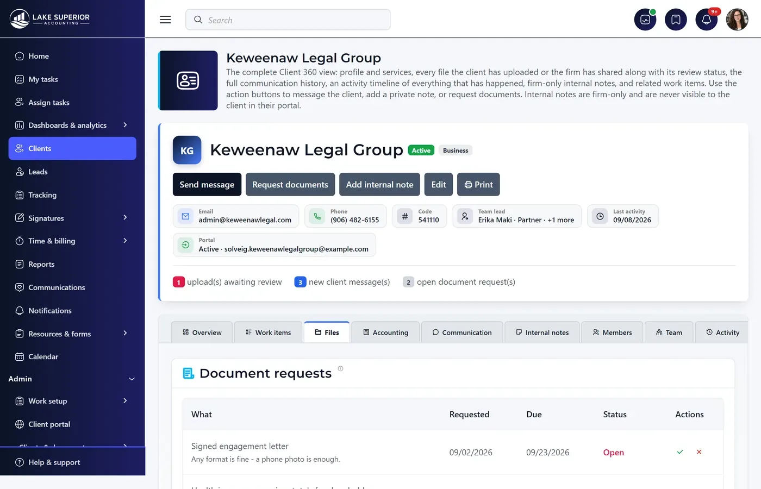Expand Resources & forms submenu

(125, 334)
